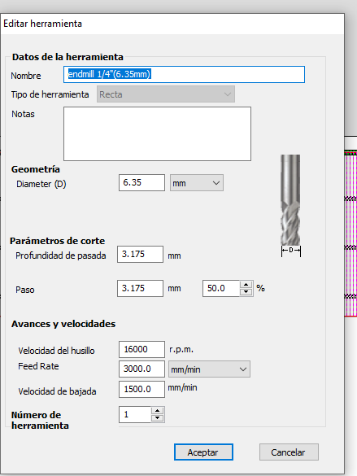Click the Cancelar button
The height and width of the screenshot is (476, 357).
click(x=289, y=452)
